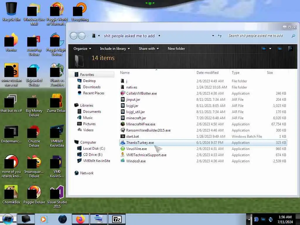The width and height of the screenshot is (300, 225).
Task: Open the address bar history dropdown
Action: click(213, 36)
